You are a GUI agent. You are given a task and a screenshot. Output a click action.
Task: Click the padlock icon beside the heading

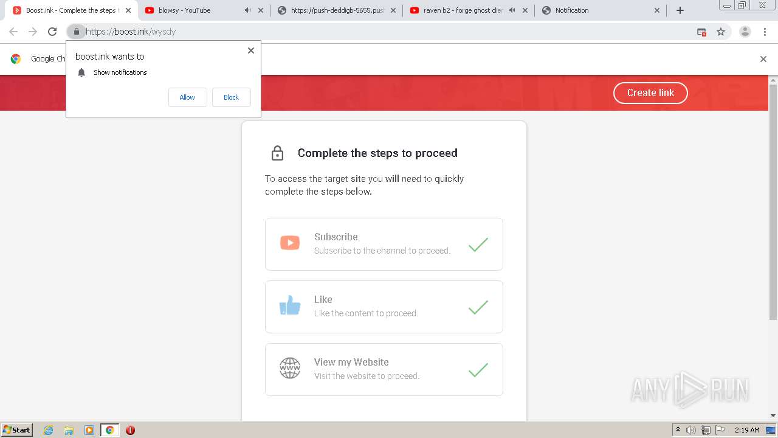277,153
